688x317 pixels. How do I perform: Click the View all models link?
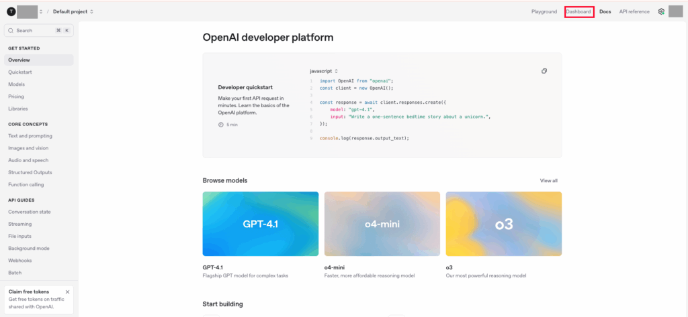(548, 180)
